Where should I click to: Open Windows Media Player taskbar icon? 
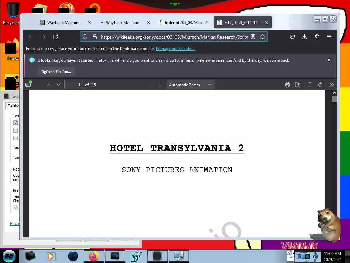click(51, 256)
